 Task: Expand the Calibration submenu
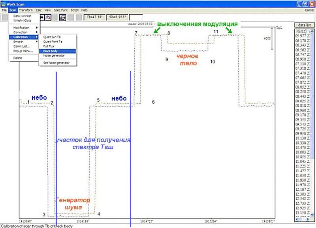pos(24,37)
